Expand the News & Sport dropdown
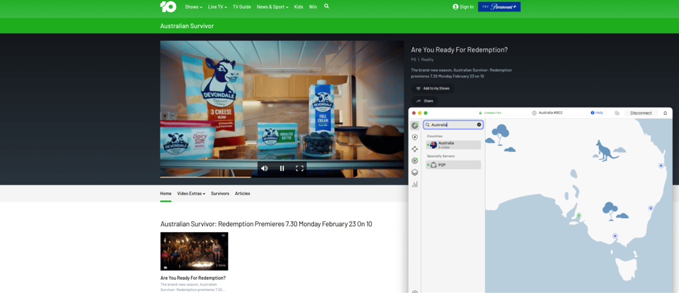 coord(273,7)
